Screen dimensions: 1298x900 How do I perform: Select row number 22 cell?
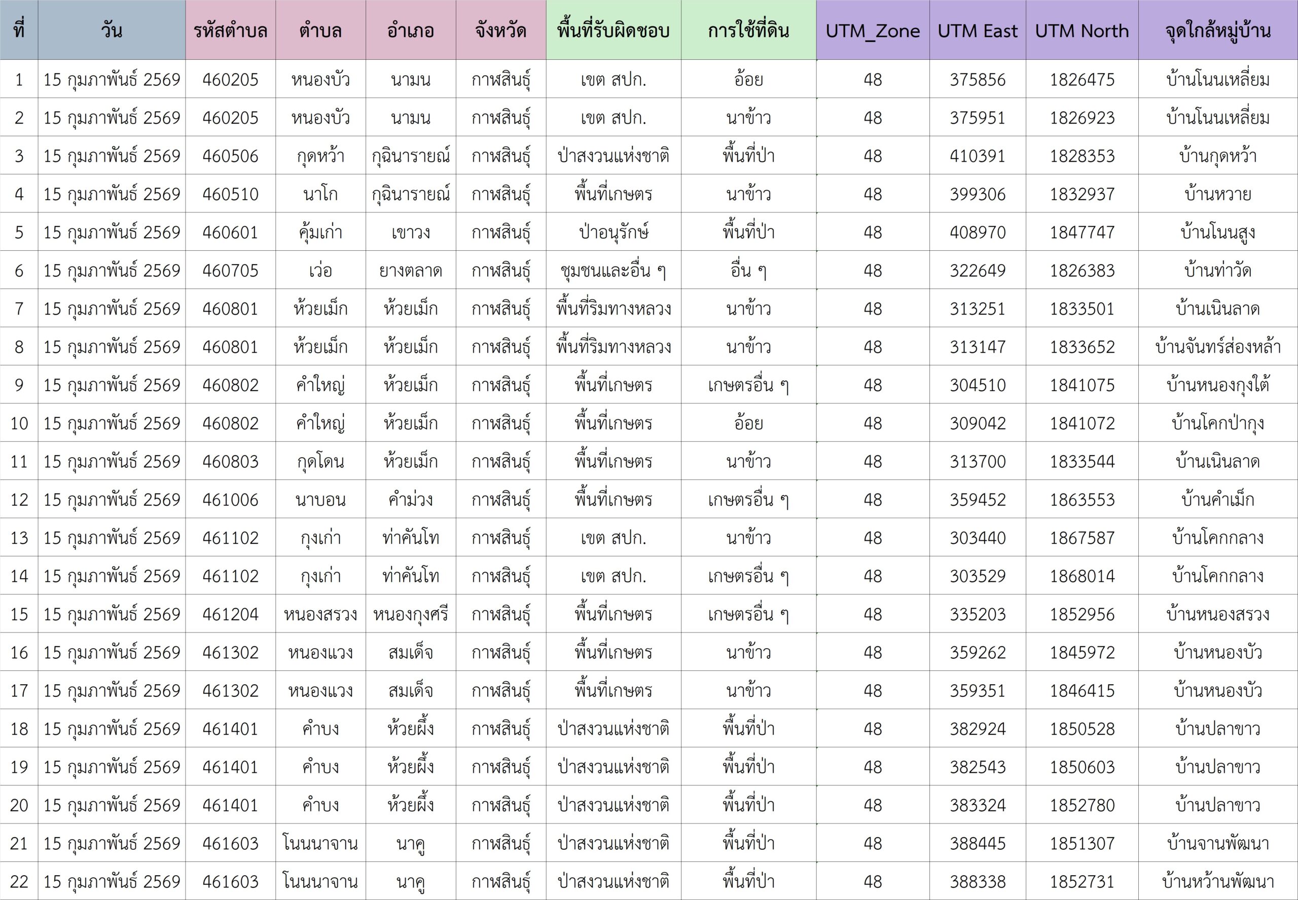(19, 881)
